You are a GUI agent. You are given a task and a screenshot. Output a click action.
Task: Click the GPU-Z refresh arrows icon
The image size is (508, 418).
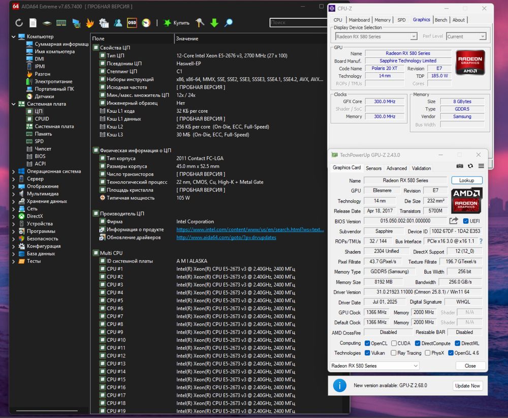[470, 166]
